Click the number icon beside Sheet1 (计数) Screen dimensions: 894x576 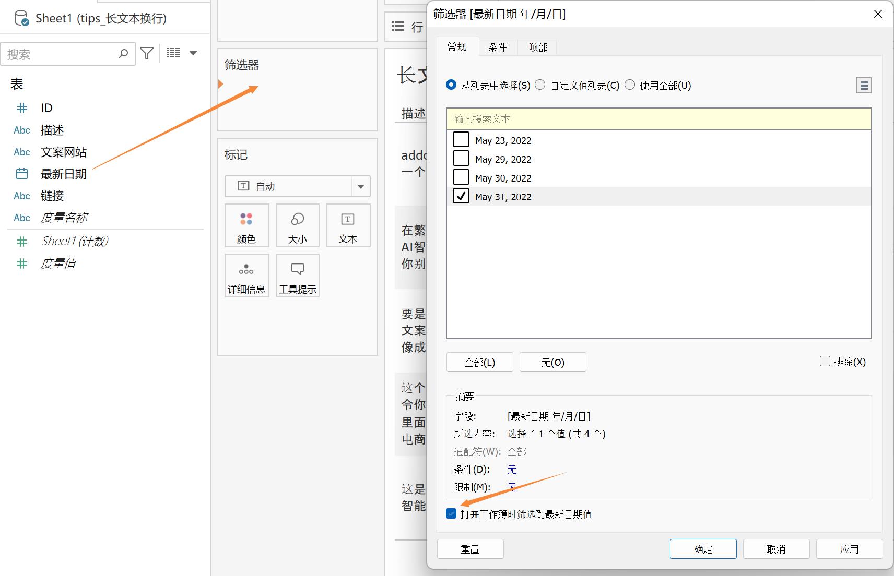tap(22, 242)
